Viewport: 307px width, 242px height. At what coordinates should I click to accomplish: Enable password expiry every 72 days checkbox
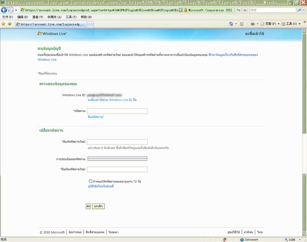coord(91,181)
